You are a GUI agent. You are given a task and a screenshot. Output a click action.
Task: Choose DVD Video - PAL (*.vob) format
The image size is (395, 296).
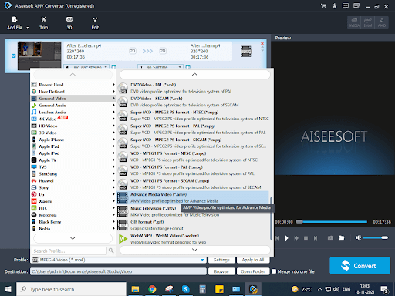click(x=193, y=88)
